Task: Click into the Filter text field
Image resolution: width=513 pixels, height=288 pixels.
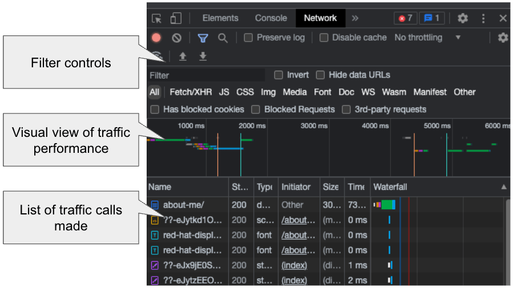Action: pos(205,75)
